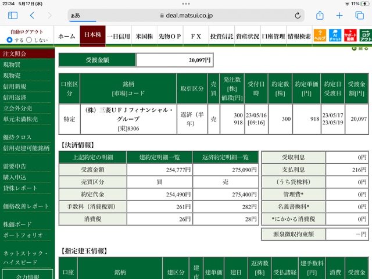372x279 pixels.
Task: Click ポートフォリオ in the sidebar
Action: click(23, 235)
